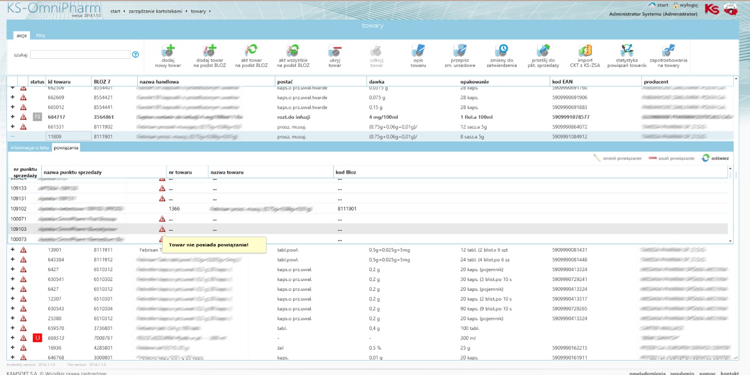Switch to the 'filtry' tab
Screen dimensions: 750x375
(x=41, y=36)
